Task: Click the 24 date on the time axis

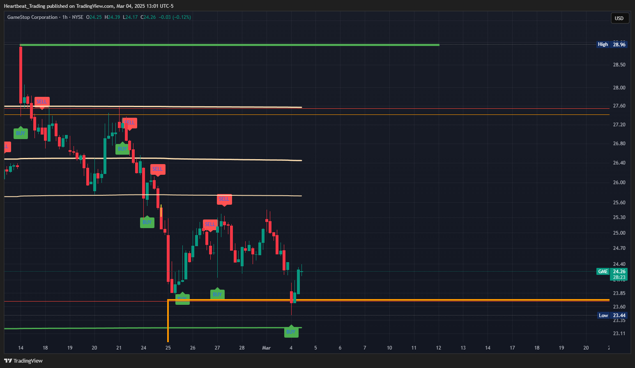Action: (x=144, y=348)
